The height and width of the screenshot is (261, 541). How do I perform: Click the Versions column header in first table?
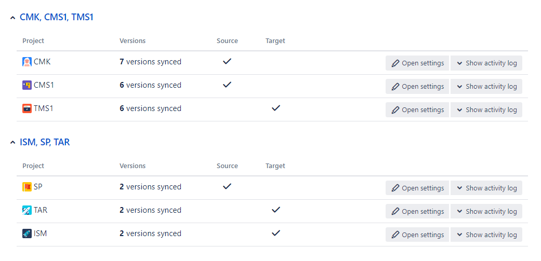(133, 41)
